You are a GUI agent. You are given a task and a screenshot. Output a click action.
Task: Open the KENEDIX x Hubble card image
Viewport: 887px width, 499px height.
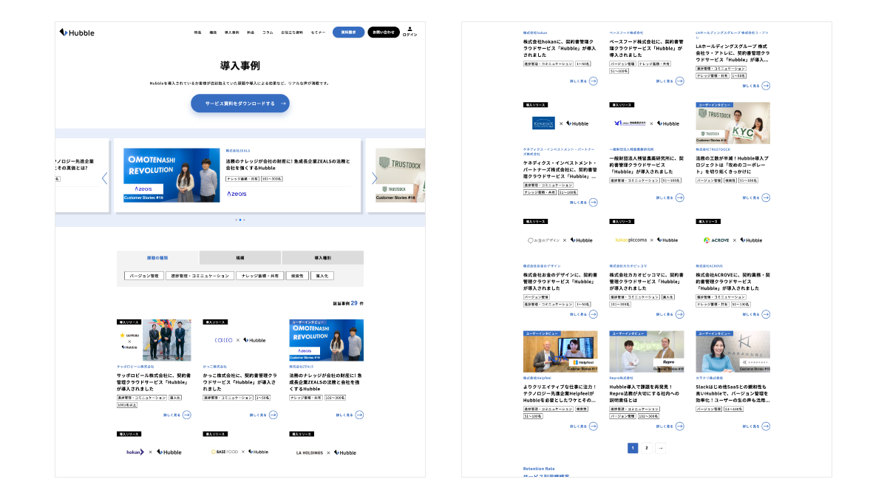click(x=560, y=123)
